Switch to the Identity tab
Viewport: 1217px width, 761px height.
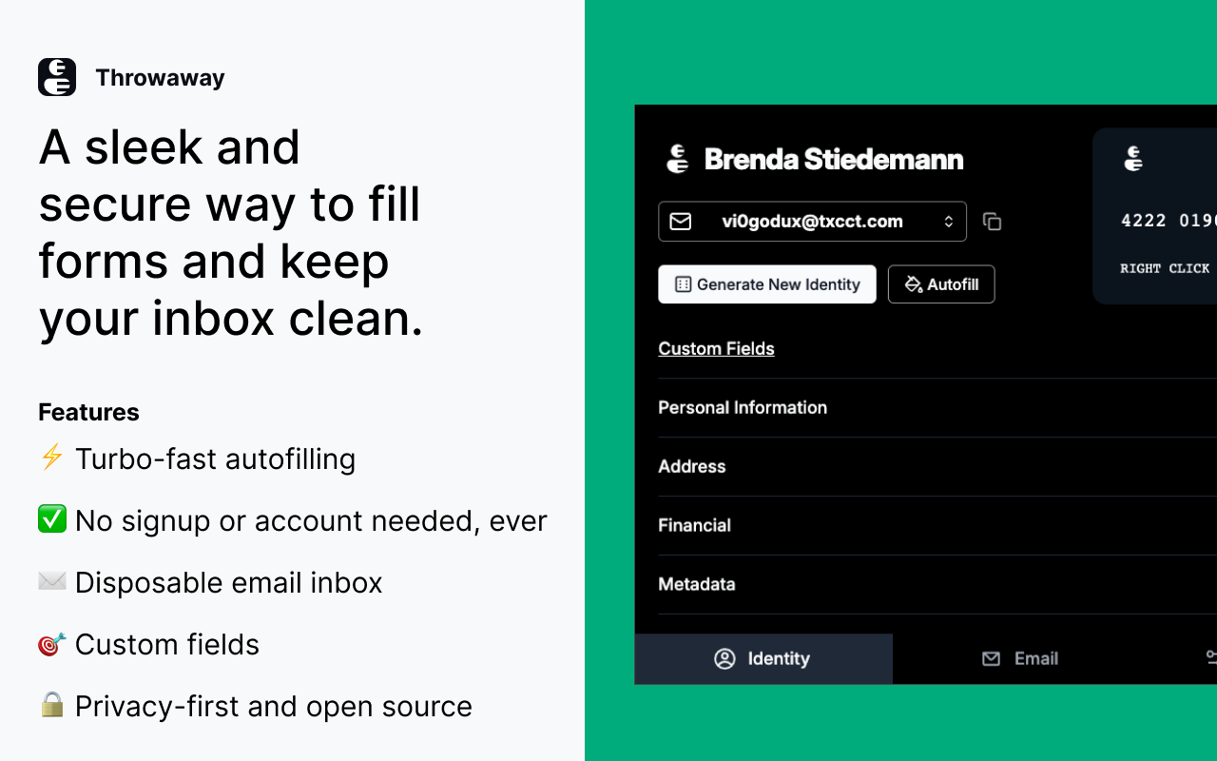(x=763, y=658)
